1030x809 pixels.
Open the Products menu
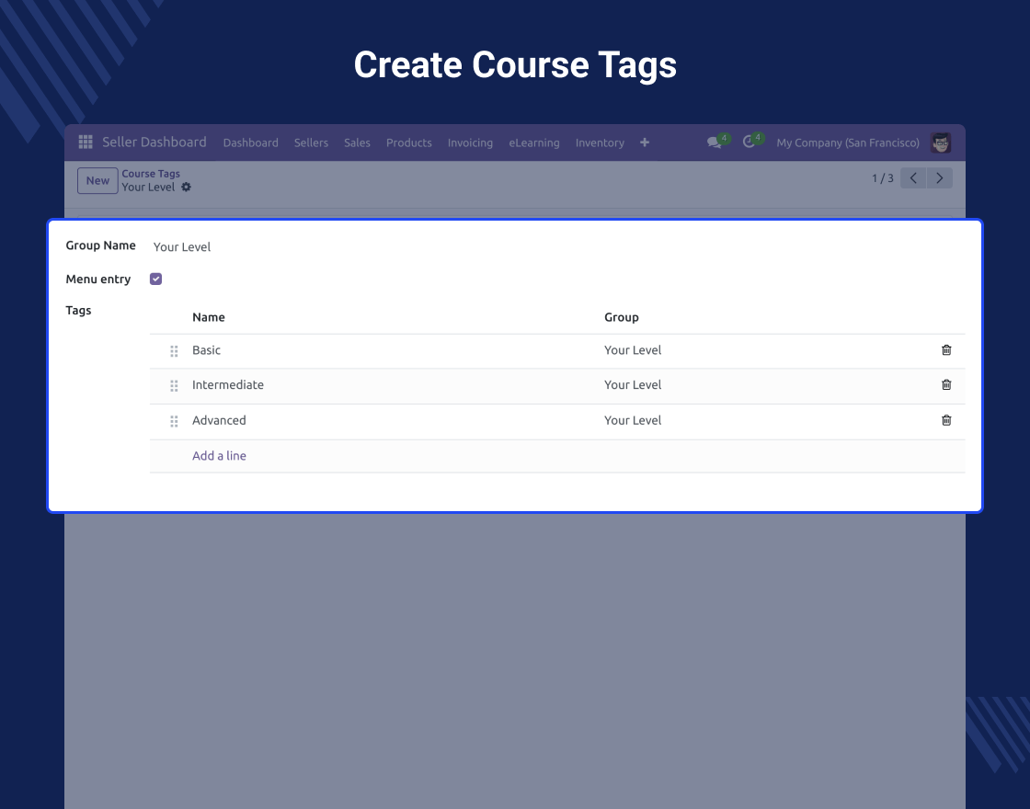(x=408, y=142)
